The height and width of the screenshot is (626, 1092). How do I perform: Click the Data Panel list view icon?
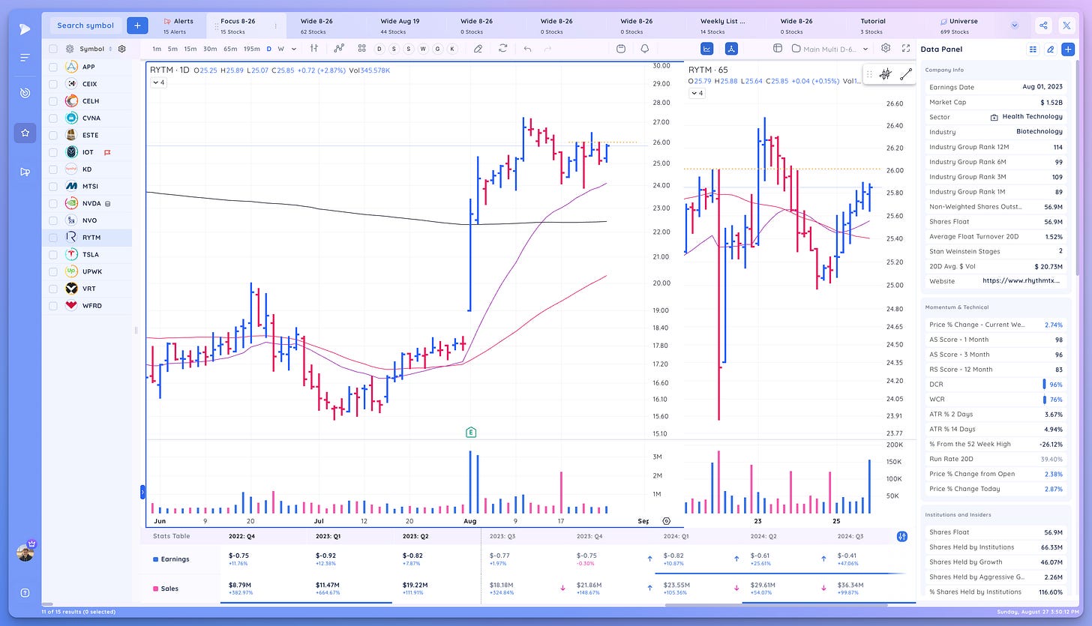1033,49
